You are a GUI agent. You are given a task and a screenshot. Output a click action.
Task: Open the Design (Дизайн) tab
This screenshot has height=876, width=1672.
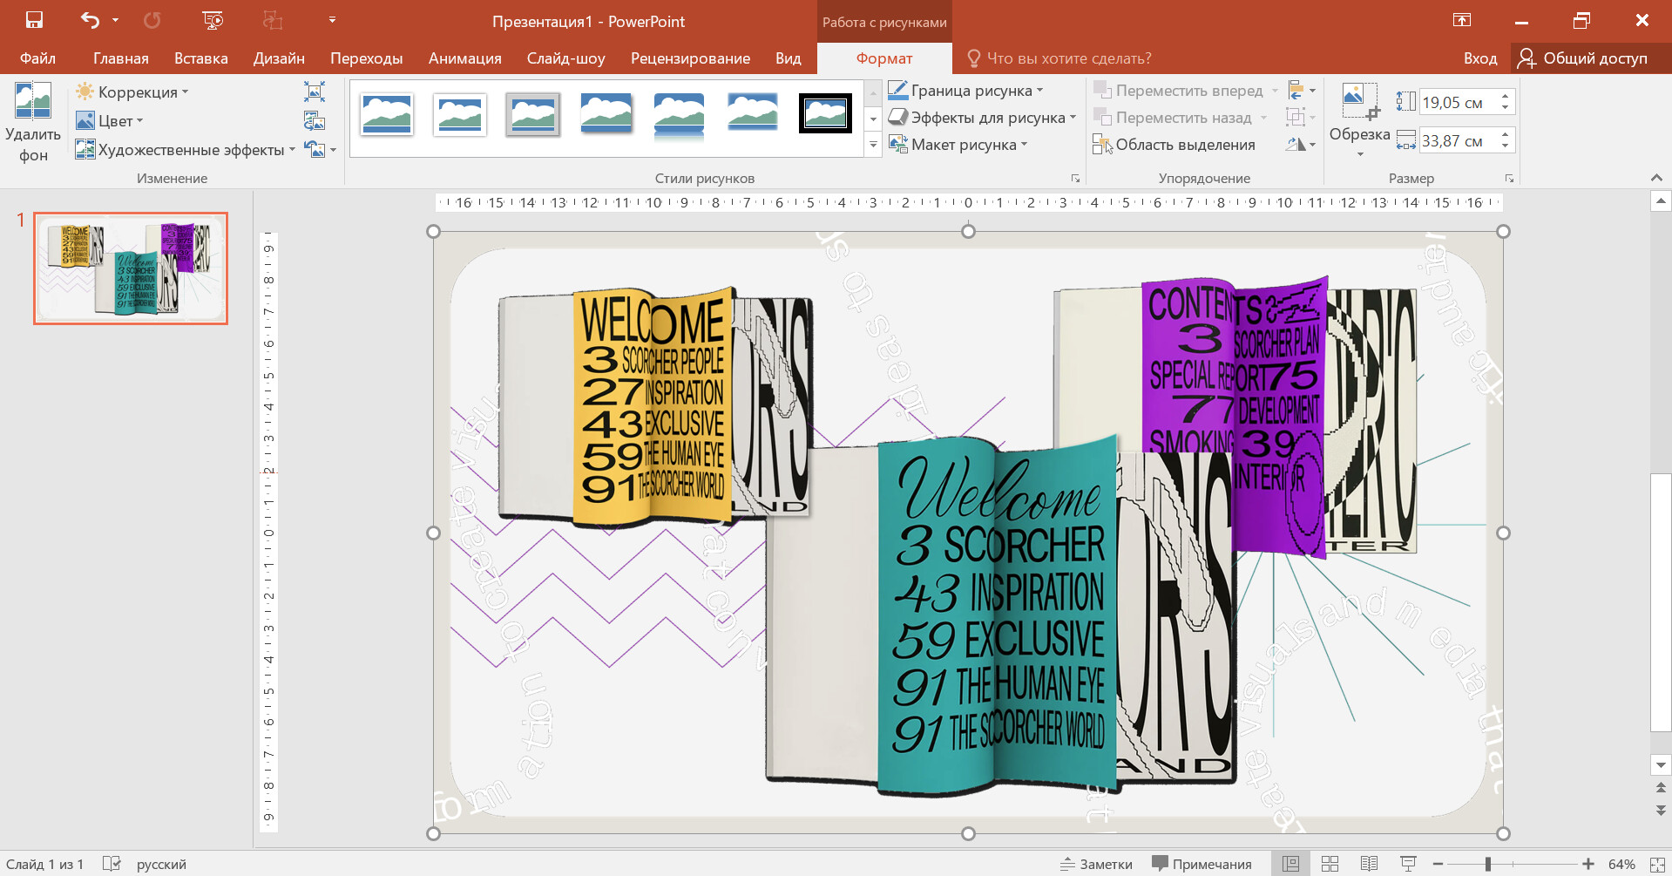(279, 58)
